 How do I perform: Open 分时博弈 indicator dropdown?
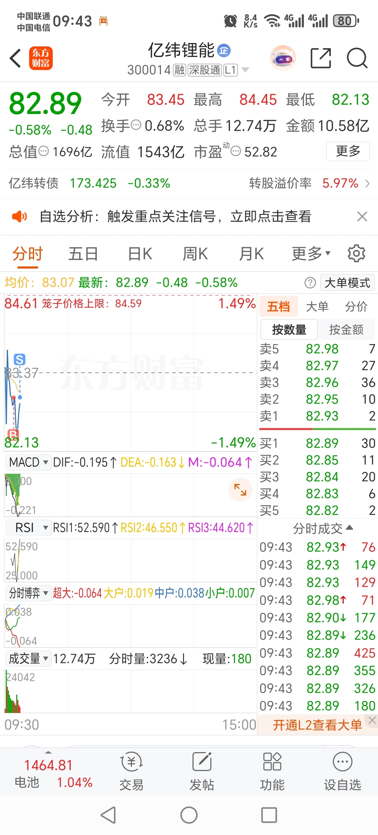point(28,593)
